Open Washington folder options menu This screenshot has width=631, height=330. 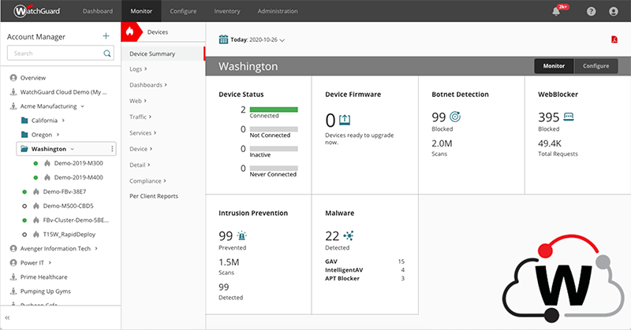112,149
